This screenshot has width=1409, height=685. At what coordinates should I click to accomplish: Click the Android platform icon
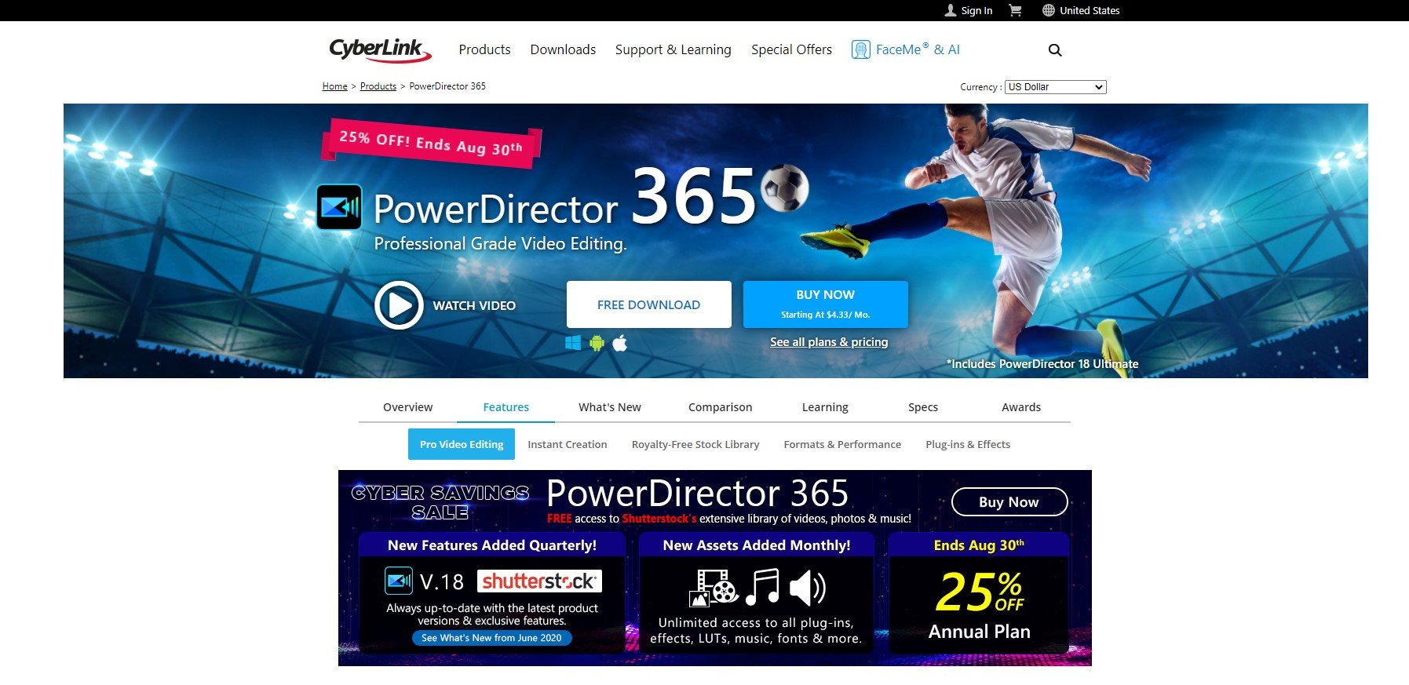click(597, 343)
